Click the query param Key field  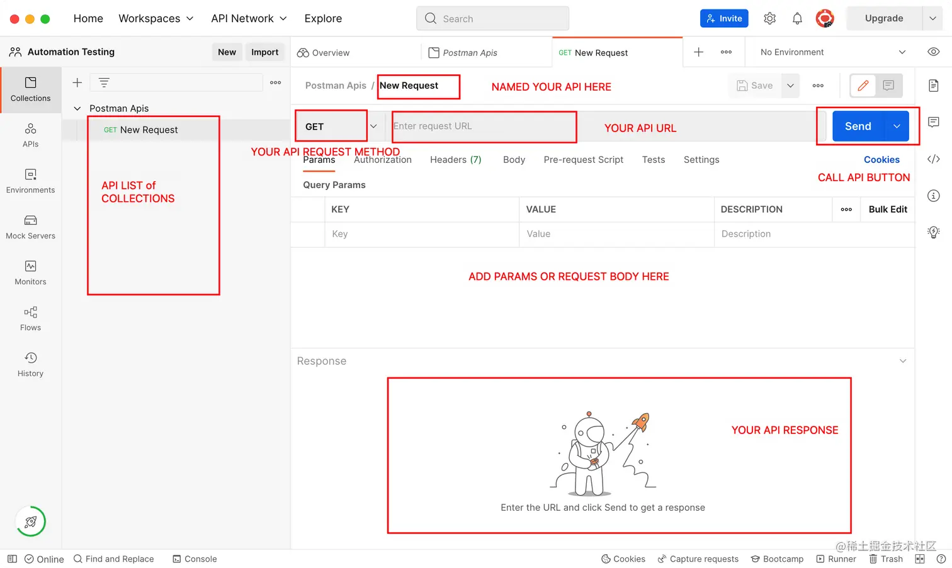[422, 234]
